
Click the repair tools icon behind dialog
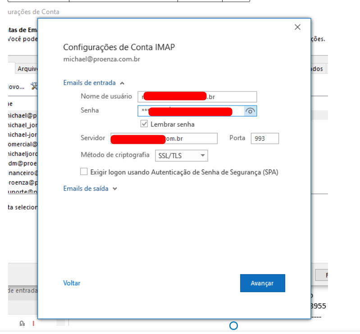34,86
